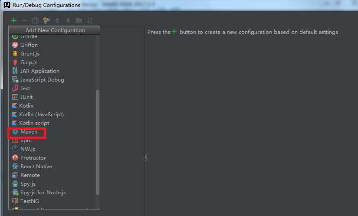The width and height of the screenshot is (358, 216).
Task: Click the Gulp.js cup icon
Action: [x=15, y=62]
